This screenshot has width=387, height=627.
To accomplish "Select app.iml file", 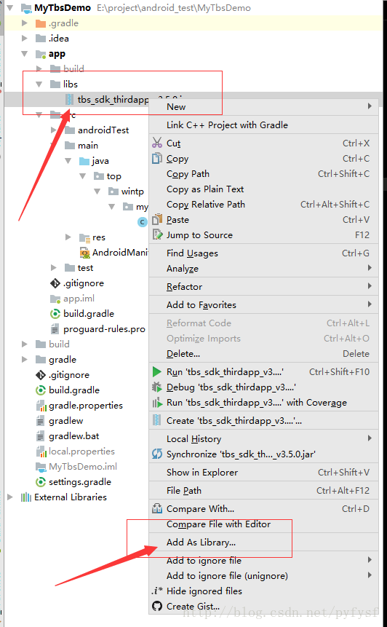I will point(79,299).
